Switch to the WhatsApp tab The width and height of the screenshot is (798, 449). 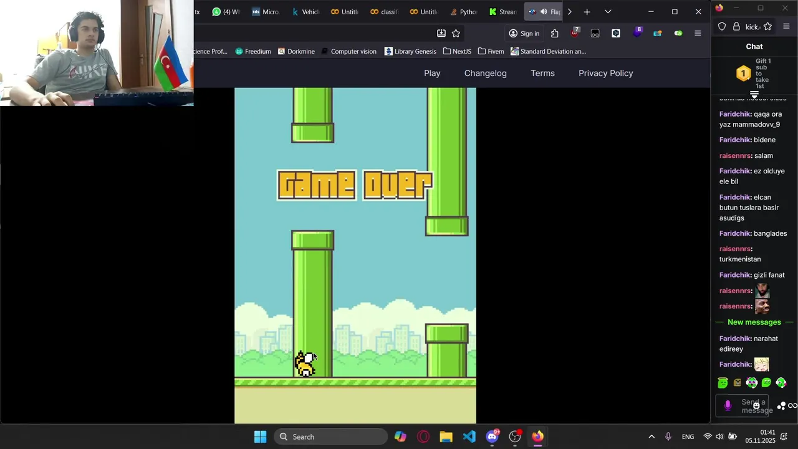coord(225,12)
